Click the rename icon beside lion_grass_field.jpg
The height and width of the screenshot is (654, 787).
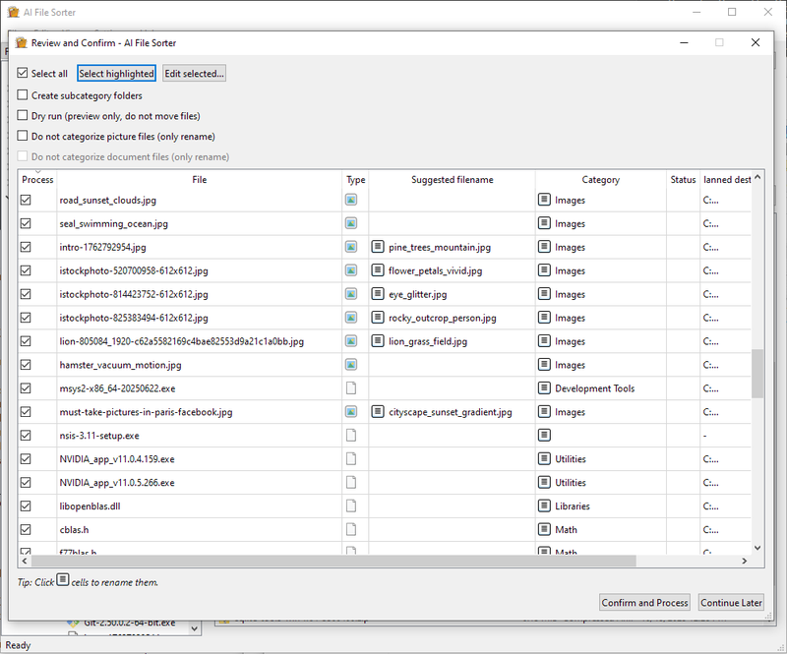click(x=376, y=341)
